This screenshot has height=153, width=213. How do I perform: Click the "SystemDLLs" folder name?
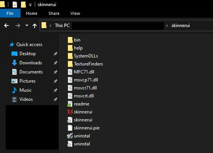click(x=86, y=56)
